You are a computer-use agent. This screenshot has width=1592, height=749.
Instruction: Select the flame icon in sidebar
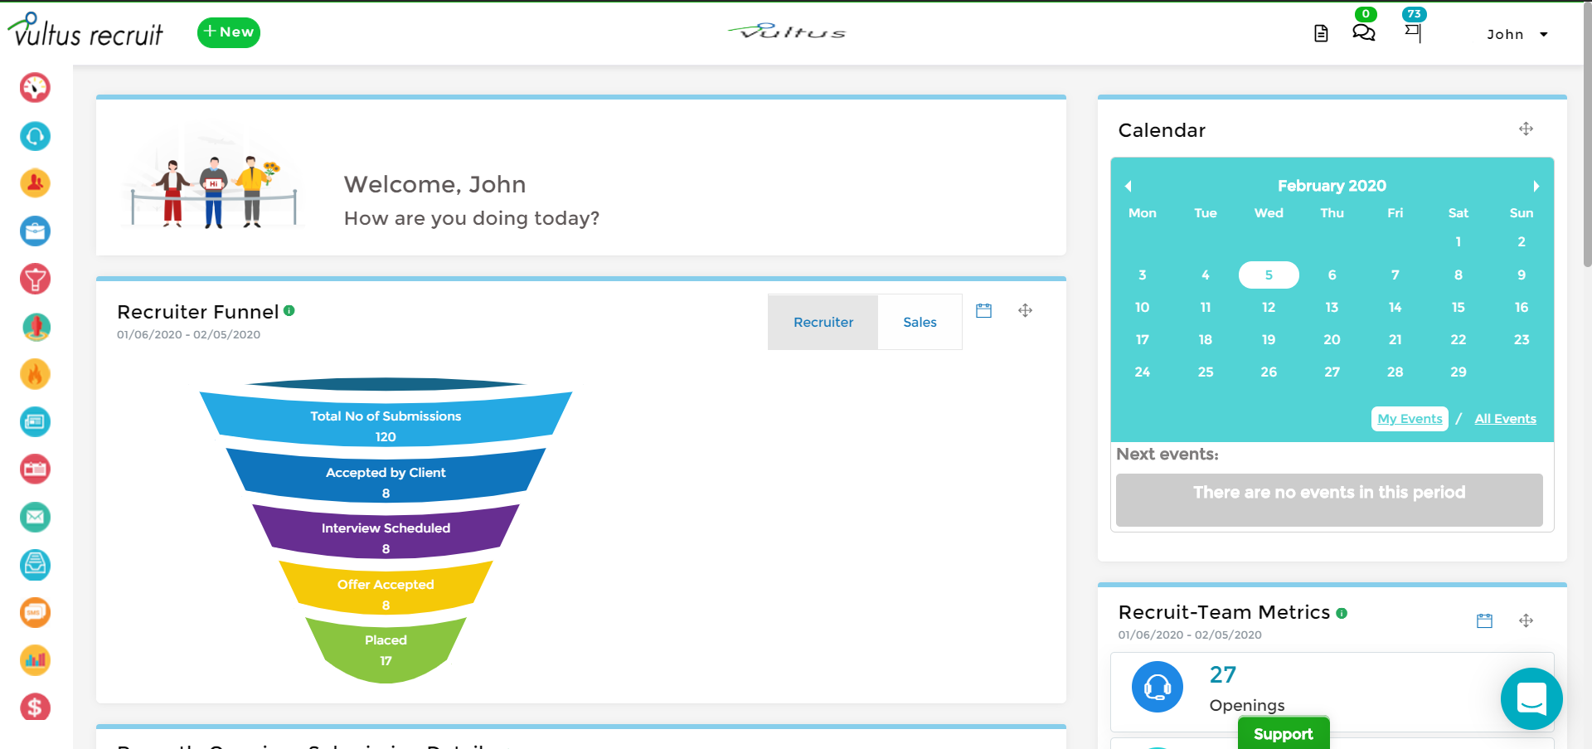coord(35,374)
